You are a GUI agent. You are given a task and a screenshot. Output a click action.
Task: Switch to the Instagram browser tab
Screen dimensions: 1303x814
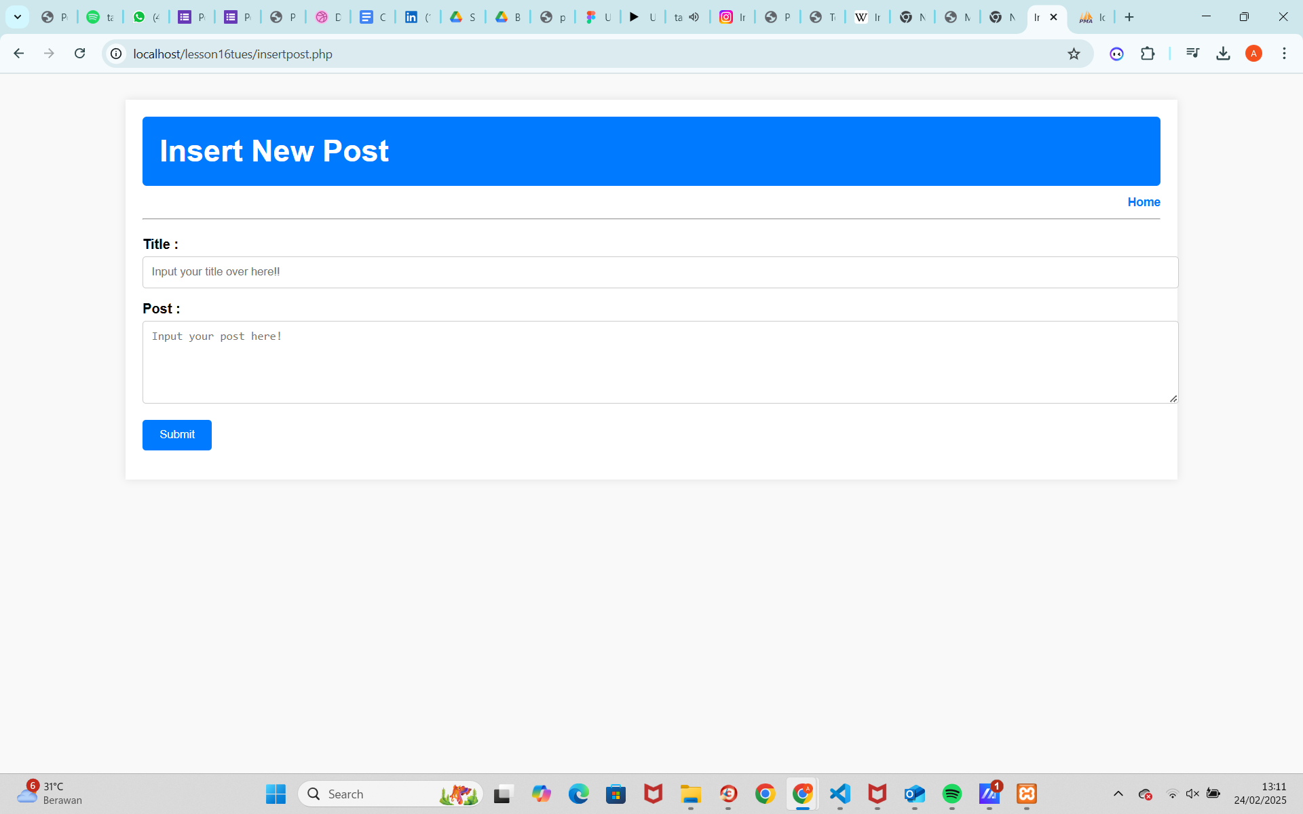(x=732, y=18)
